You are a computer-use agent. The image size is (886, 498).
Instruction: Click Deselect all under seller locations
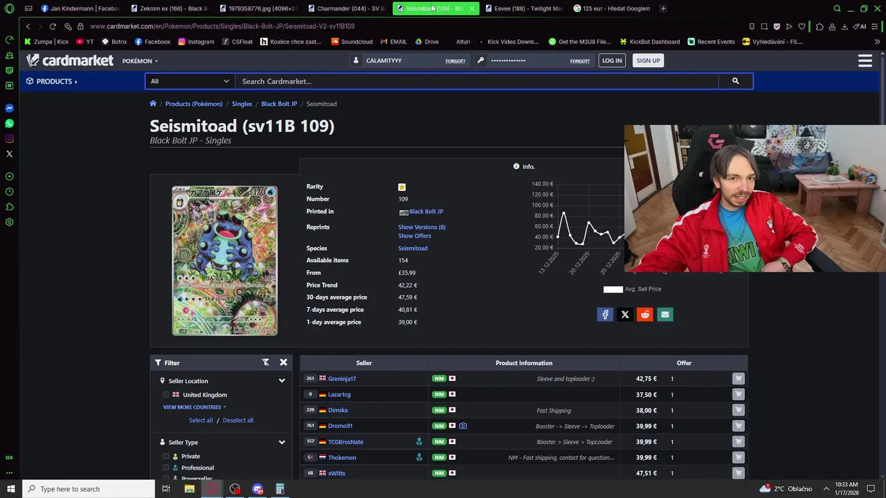237,421
